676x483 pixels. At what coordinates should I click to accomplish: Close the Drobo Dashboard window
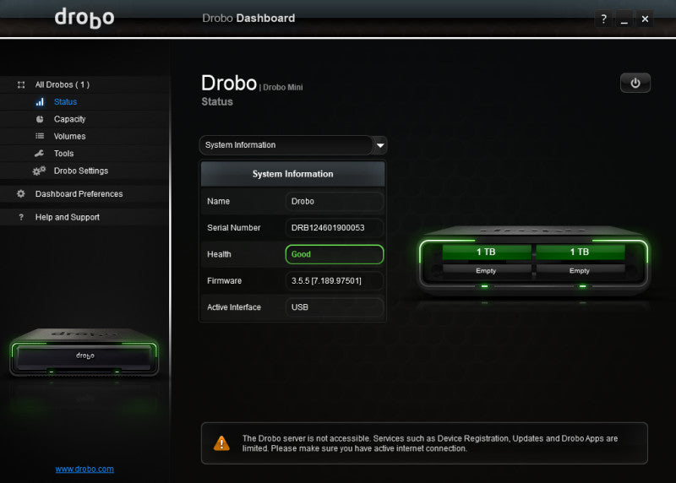coord(645,19)
